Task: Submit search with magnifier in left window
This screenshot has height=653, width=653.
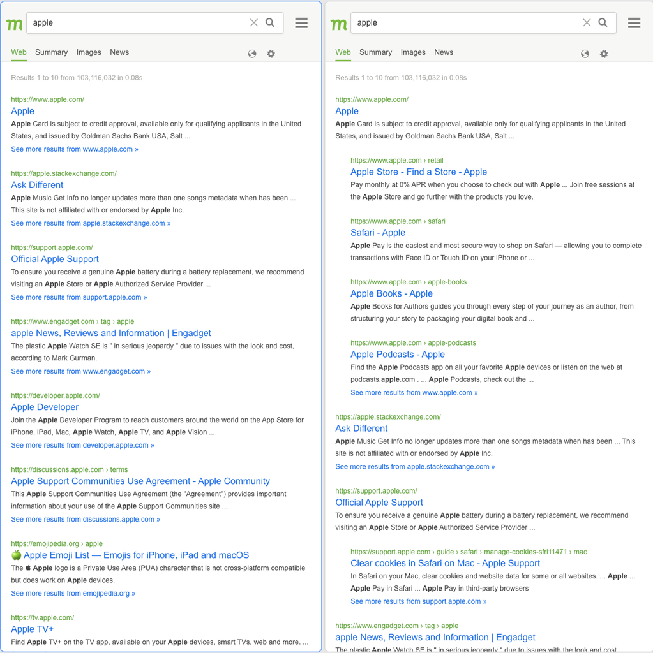Action: pos(270,22)
